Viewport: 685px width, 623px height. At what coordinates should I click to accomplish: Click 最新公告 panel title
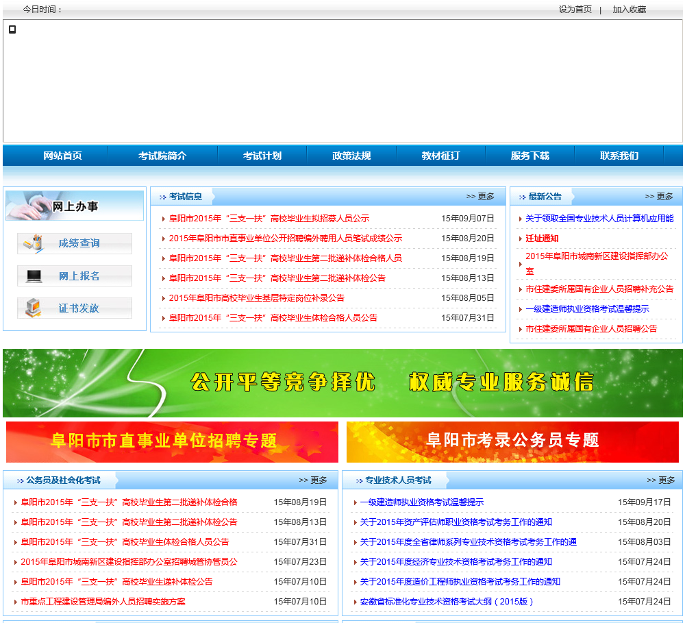point(545,196)
